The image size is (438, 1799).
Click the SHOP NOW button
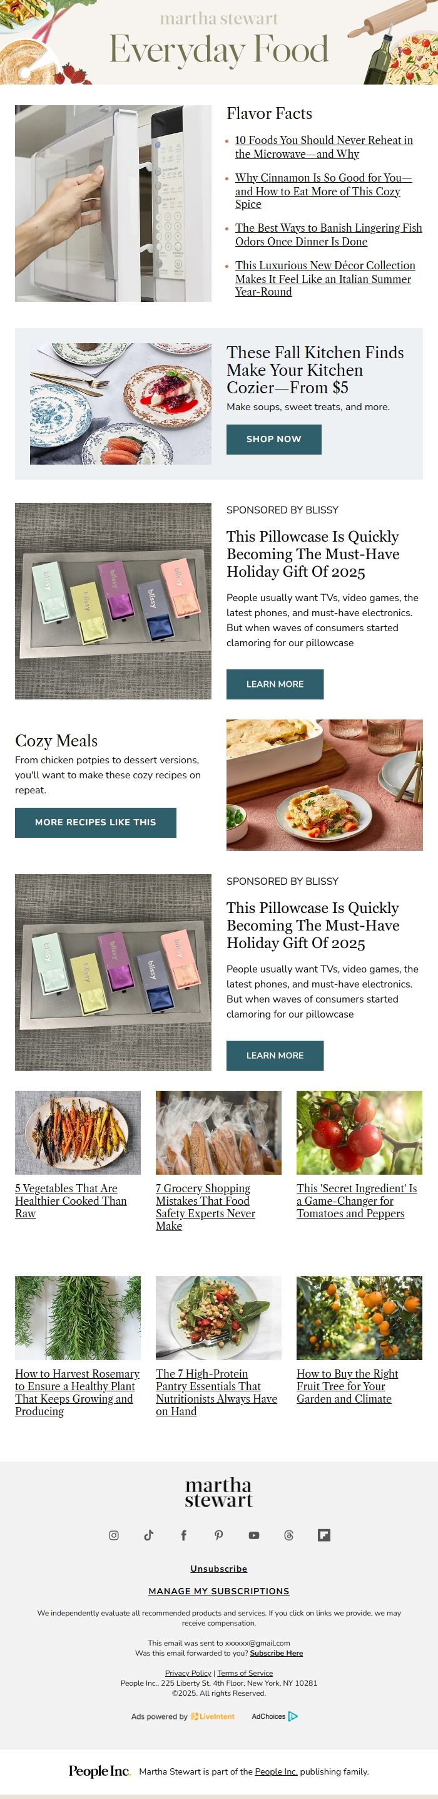(273, 440)
